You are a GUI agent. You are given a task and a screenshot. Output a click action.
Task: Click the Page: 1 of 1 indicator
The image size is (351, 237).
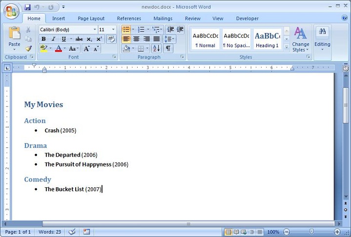(x=18, y=232)
